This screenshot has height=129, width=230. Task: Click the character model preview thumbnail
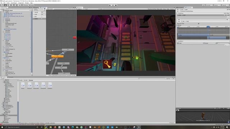pyautogui.click(x=203, y=116)
